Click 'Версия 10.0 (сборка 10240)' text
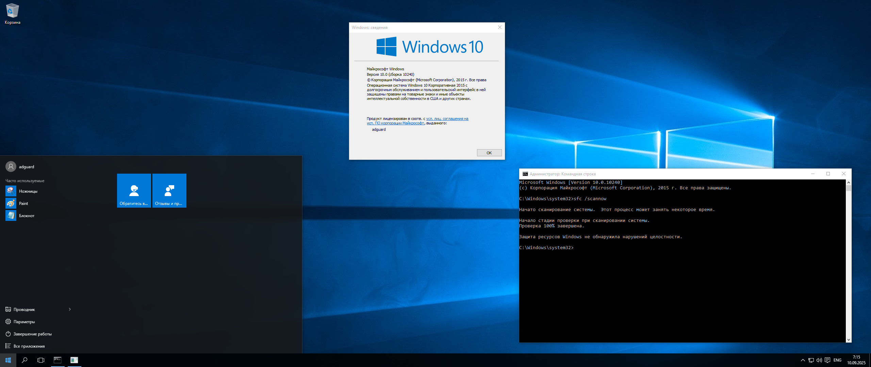 [391, 74]
